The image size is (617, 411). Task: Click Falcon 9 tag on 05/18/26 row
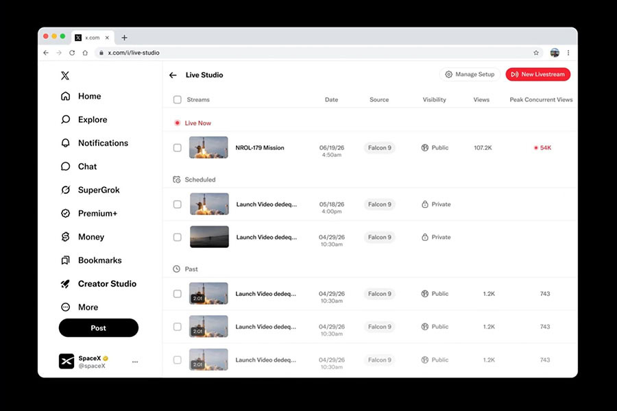pyautogui.click(x=380, y=205)
